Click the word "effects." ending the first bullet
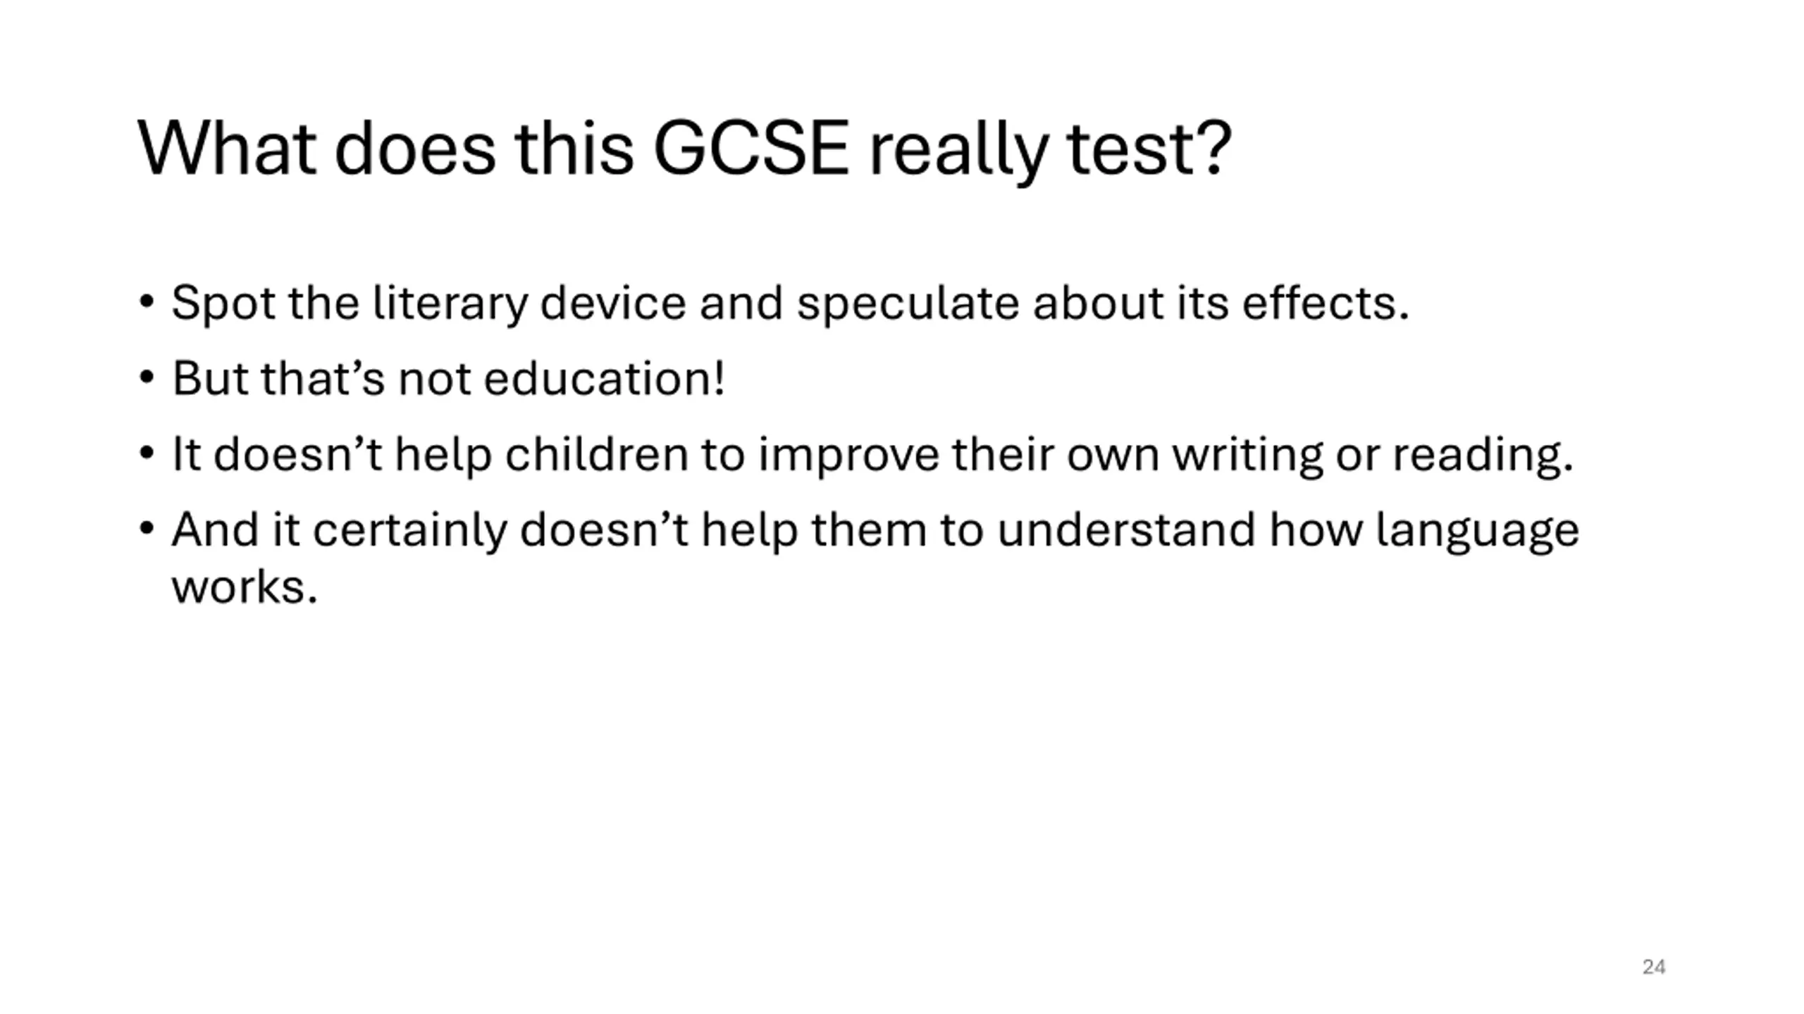Viewport: 1804px width, 1014px height. [1326, 303]
